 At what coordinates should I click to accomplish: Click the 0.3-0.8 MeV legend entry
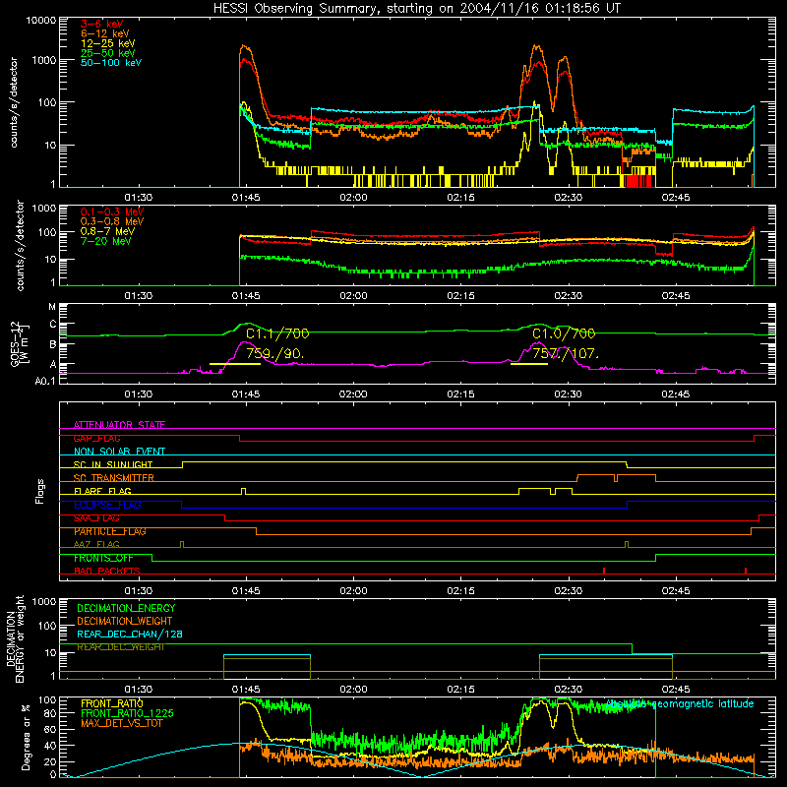coord(112,221)
